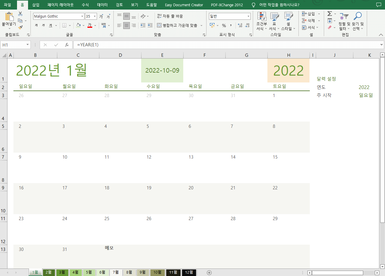Click the Copy icon in clipboard group
This screenshot has width=385, height=276.
(20, 21)
